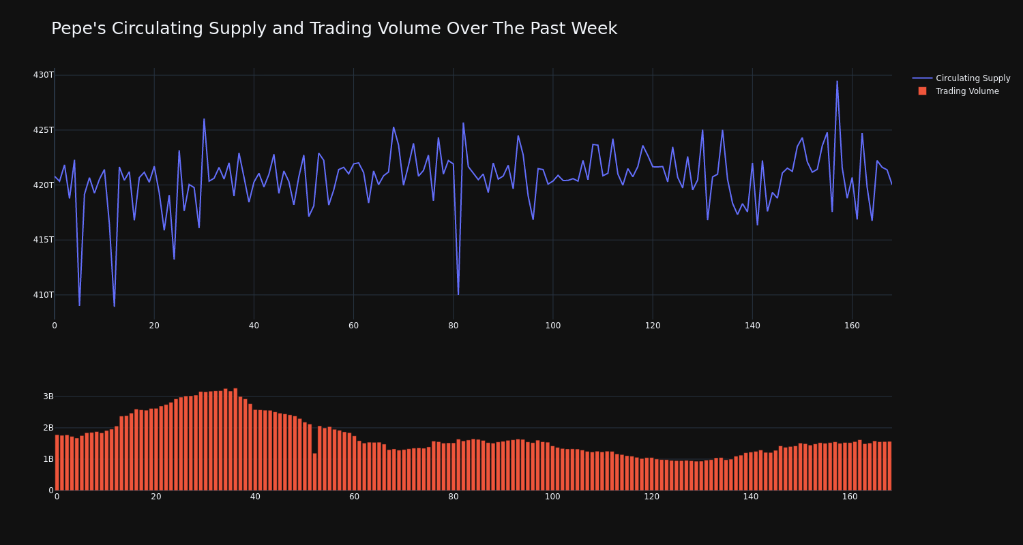Click the red Trading Volume legend swatch
The image size is (1023, 545).
point(922,91)
